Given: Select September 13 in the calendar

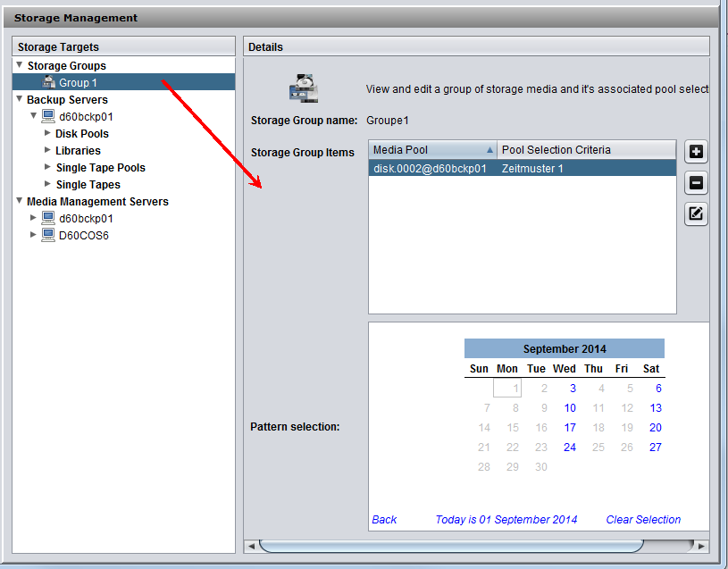Looking at the screenshot, I should pyautogui.click(x=656, y=408).
